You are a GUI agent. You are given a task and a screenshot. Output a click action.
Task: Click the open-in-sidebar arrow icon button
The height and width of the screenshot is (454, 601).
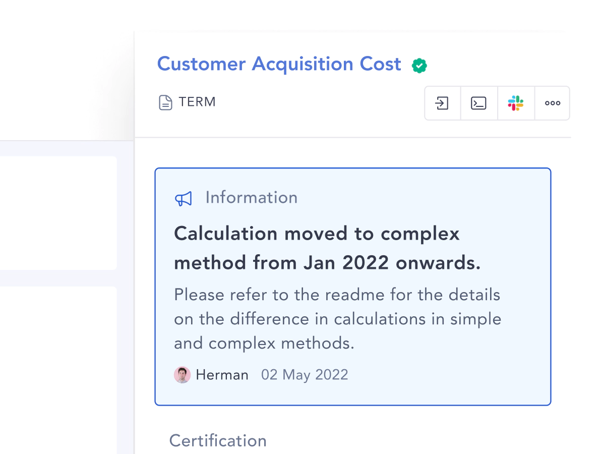pos(442,103)
